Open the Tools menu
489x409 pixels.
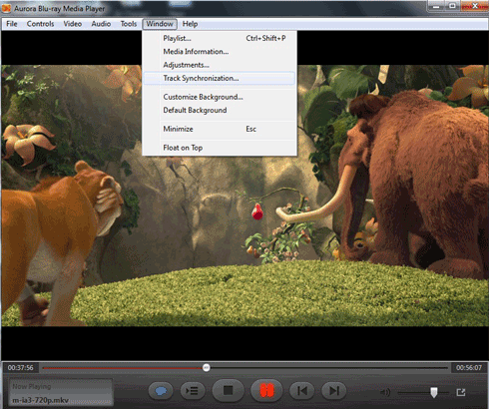pyautogui.click(x=129, y=24)
